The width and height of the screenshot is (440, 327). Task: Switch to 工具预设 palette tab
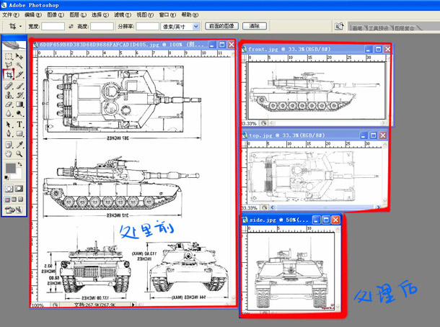378,28
